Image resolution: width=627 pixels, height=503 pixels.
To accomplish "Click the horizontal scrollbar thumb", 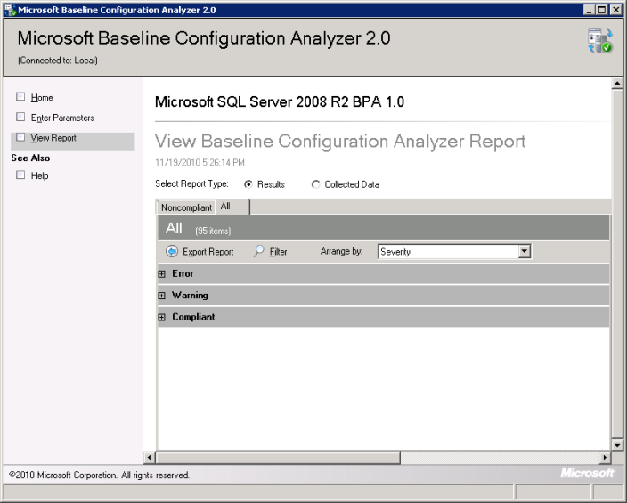I will 278,458.
